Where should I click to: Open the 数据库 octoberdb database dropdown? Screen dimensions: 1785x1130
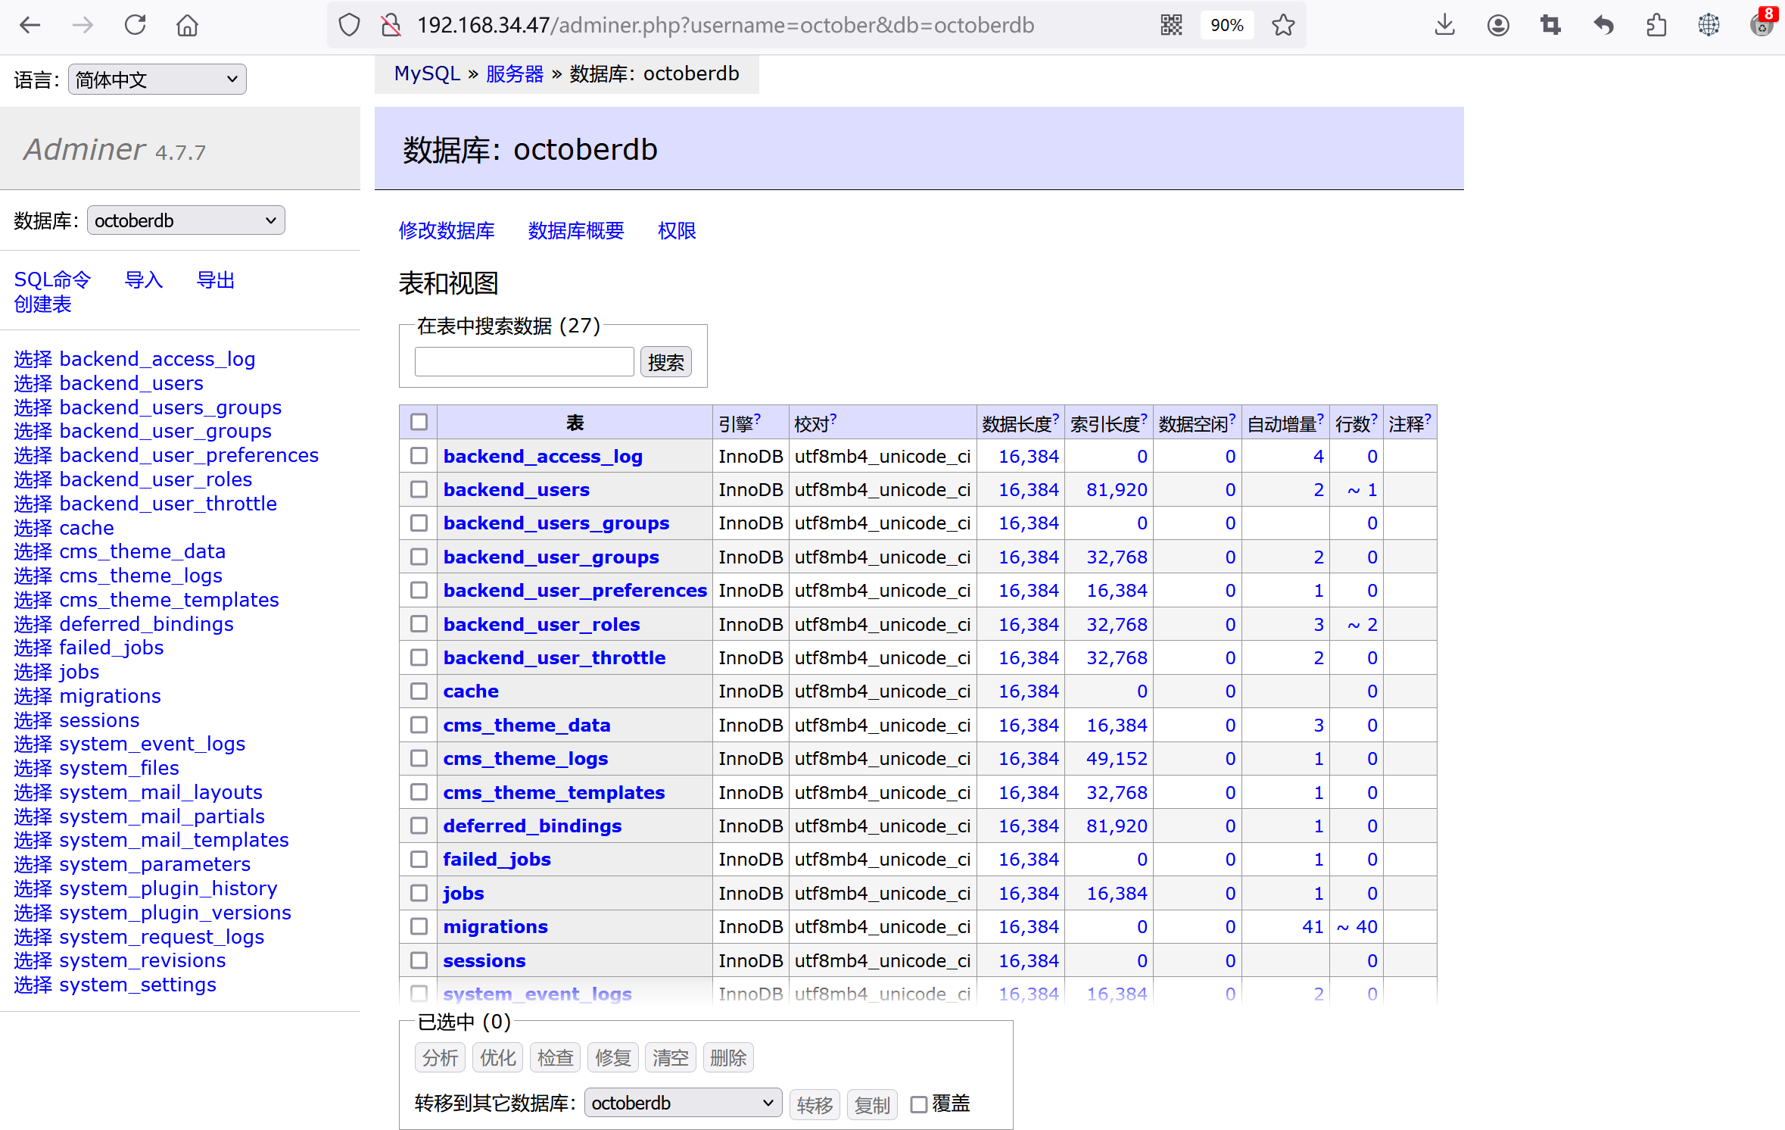tap(186, 220)
